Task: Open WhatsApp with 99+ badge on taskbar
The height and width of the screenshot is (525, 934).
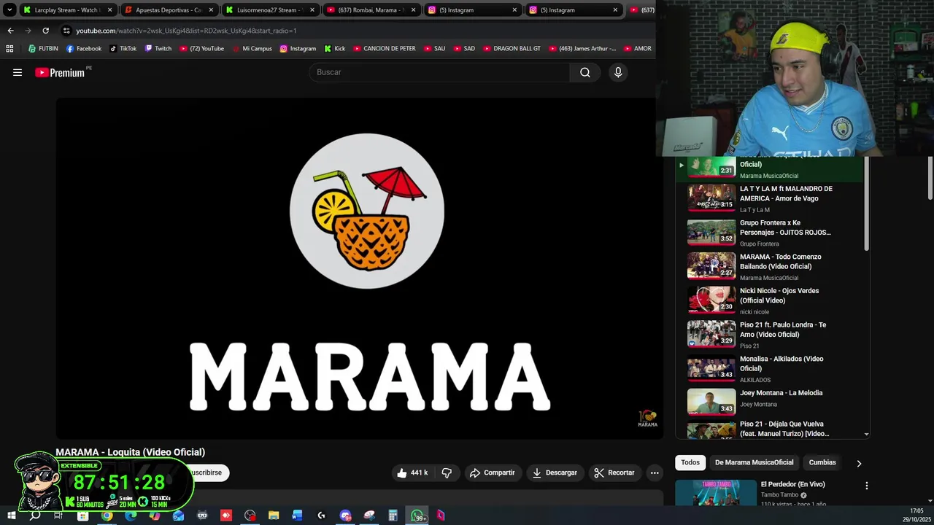Action: pyautogui.click(x=418, y=516)
